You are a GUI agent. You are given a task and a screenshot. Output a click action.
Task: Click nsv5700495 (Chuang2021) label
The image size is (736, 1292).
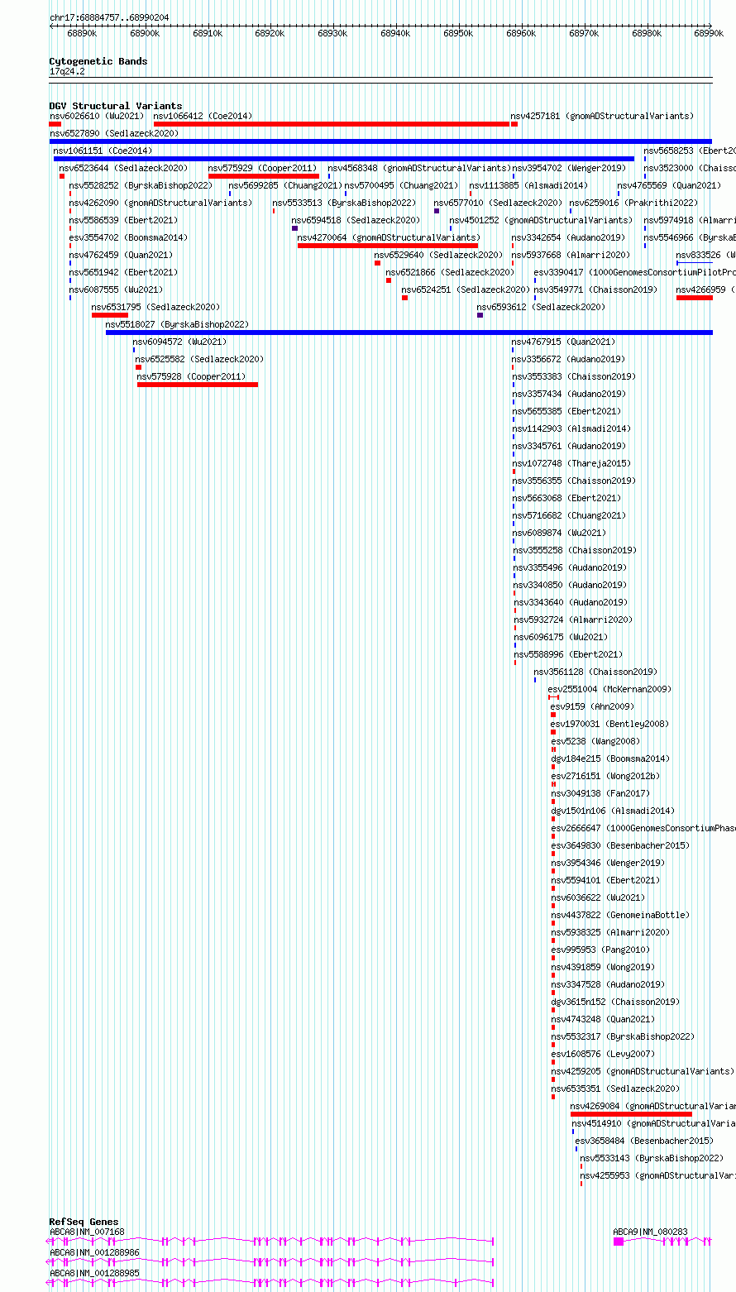coord(401,185)
